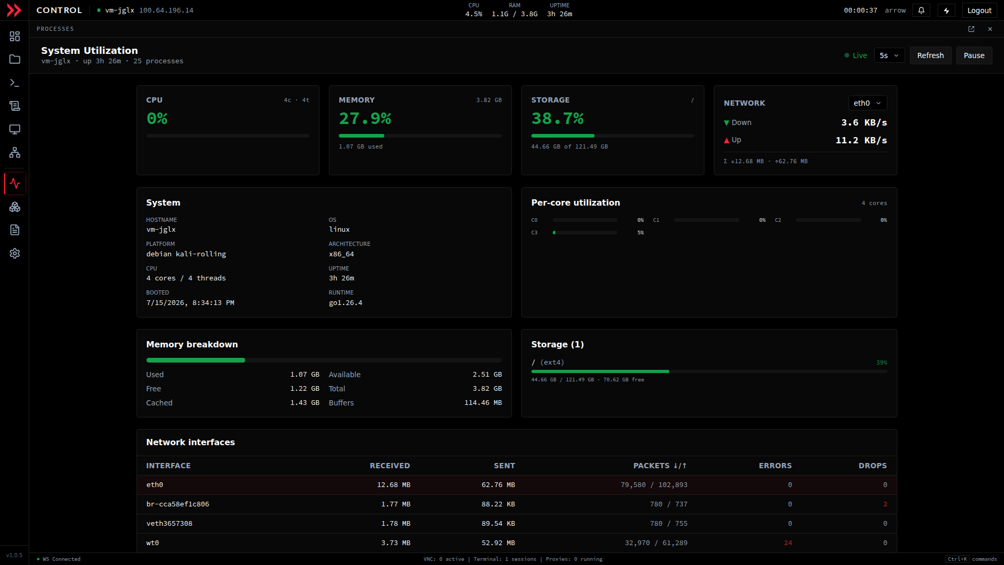
Task: Select the wt0 interface row
Action: 517,543
